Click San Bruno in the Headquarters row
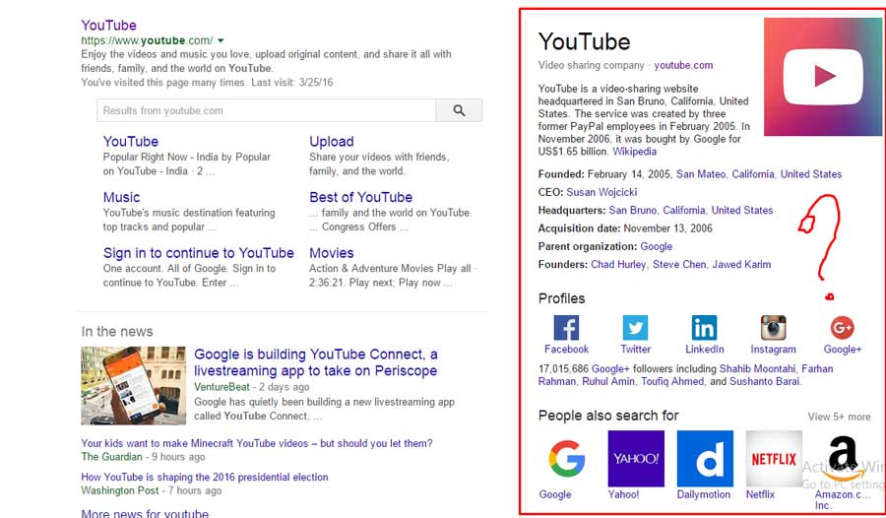Viewport: 886px width, 518px height. [x=632, y=211]
